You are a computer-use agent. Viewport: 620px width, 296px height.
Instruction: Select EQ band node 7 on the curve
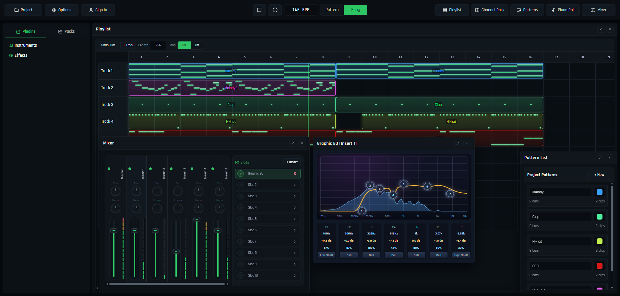tap(450, 194)
